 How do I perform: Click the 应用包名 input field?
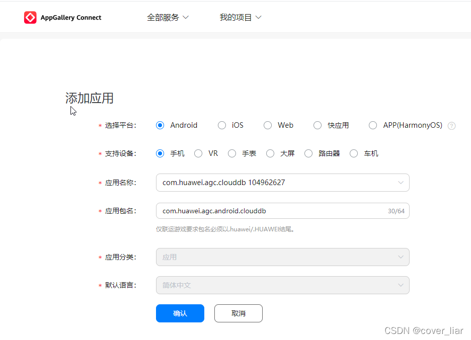[283, 211]
